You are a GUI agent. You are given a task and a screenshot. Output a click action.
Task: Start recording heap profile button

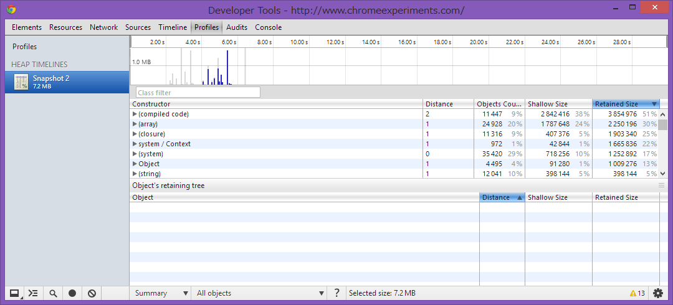pos(72,293)
